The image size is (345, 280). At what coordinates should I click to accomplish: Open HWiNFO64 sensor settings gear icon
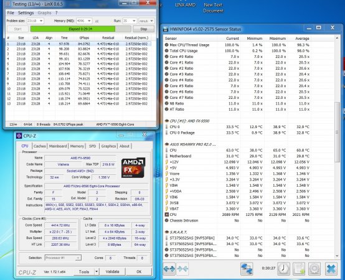tap(314, 269)
